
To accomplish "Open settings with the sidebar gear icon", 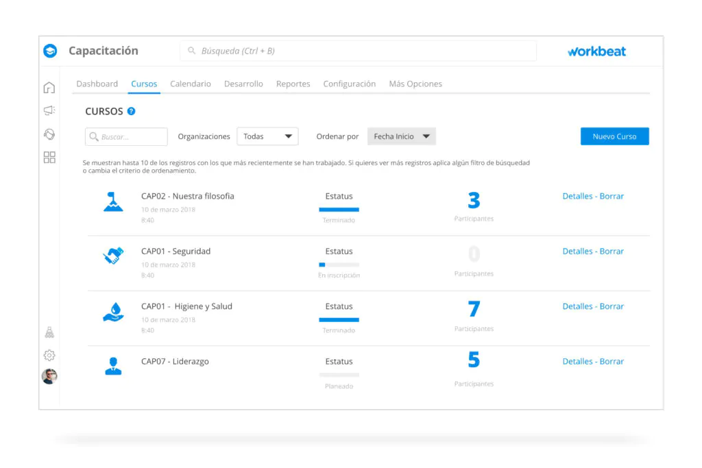I will pos(49,355).
